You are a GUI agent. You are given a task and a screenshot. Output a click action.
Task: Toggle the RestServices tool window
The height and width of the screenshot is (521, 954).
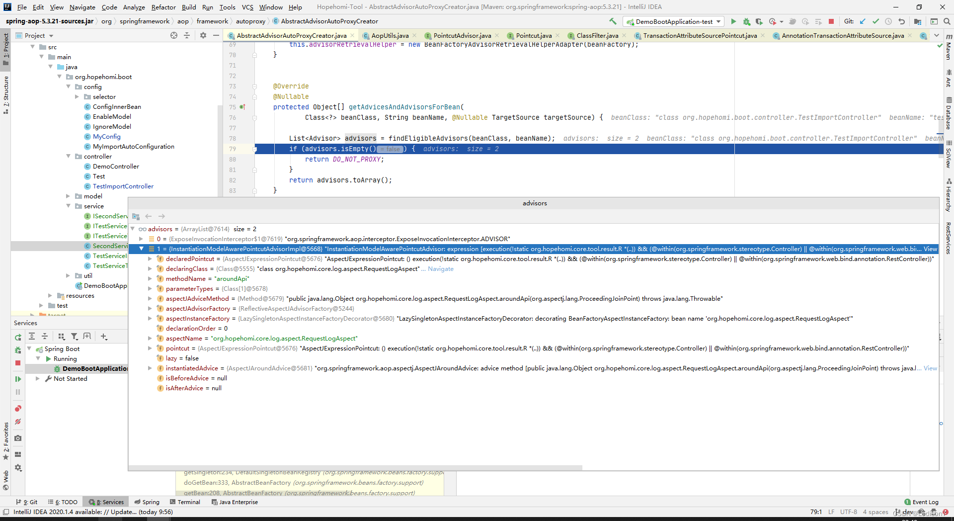click(x=949, y=238)
